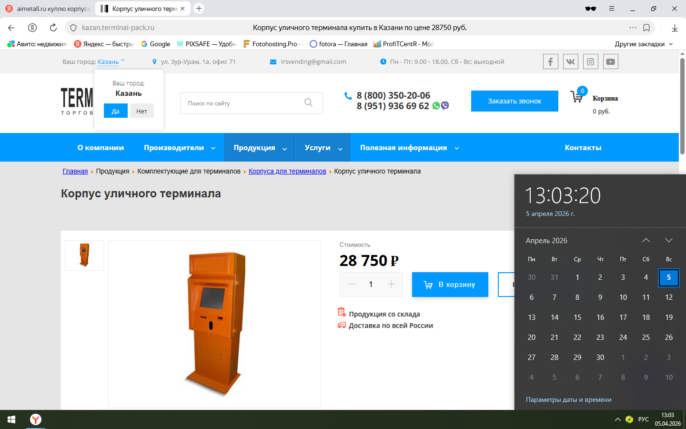
Task: Select the small terminal thumbnail image
Action: click(x=84, y=255)
